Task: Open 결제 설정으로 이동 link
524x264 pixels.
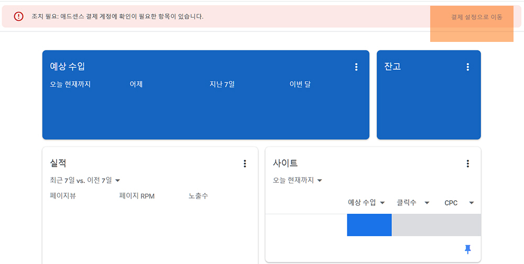Action: (476, 17)
